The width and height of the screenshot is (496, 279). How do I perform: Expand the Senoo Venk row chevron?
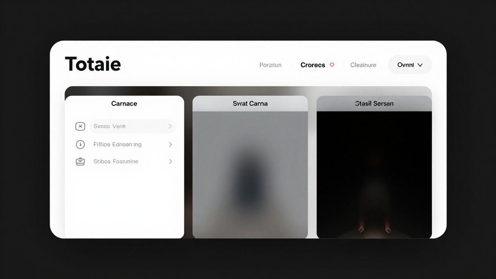pyautogui.click(x=170, y=126)
